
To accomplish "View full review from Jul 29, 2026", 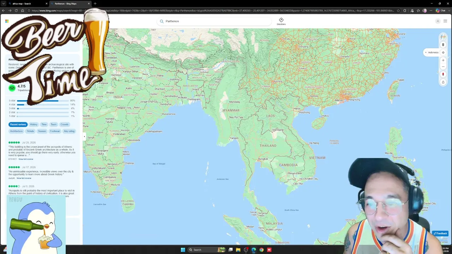I will 26,159.
